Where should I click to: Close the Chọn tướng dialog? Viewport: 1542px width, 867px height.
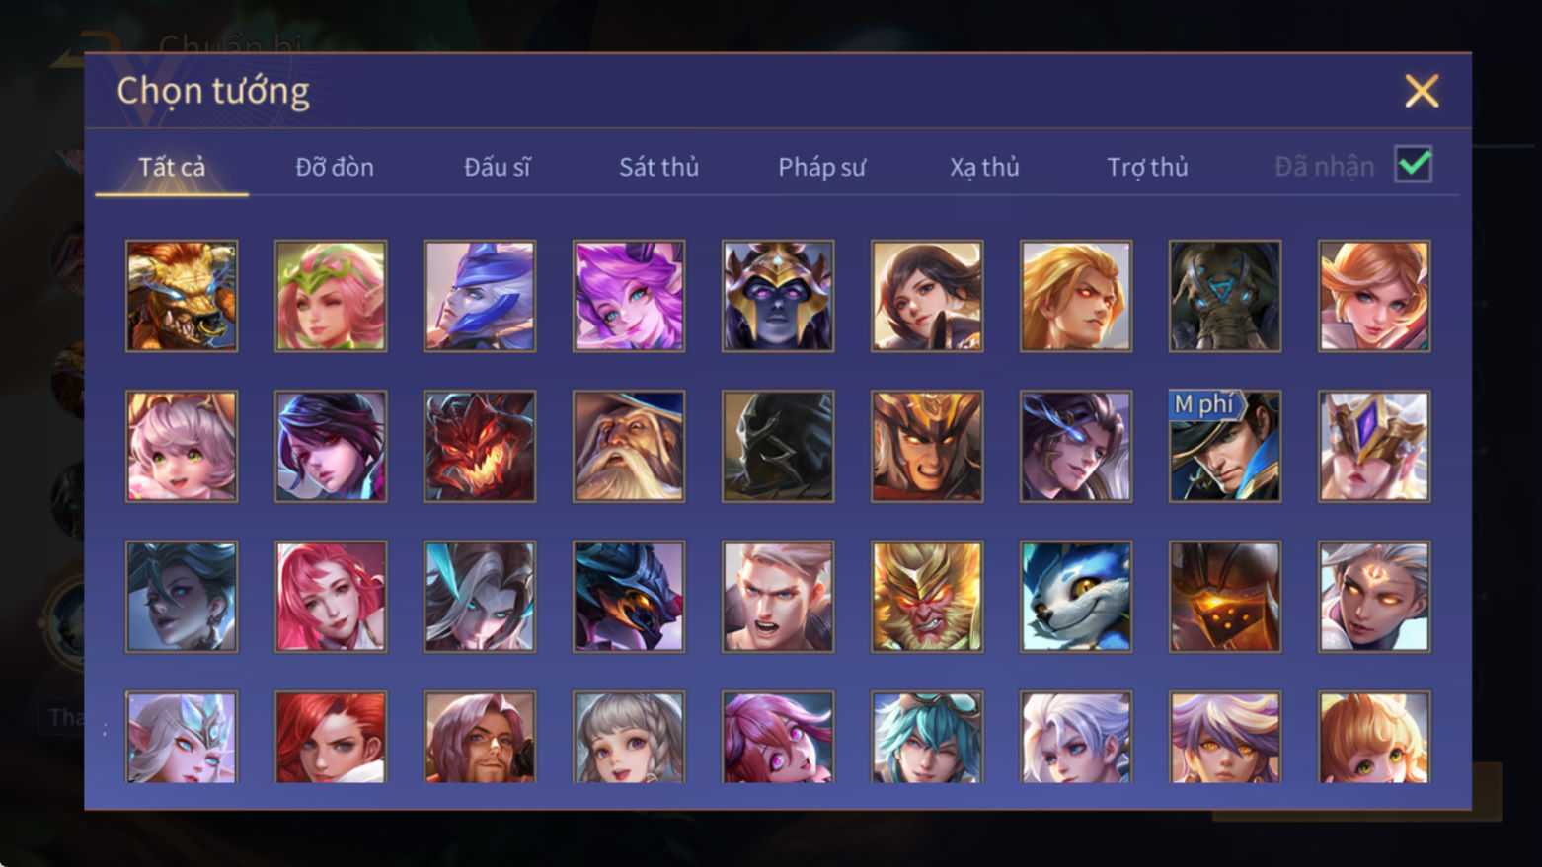tap(1422, 91)
